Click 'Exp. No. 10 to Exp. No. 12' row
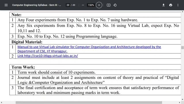 pyautogui.click(x=95, y=36)
